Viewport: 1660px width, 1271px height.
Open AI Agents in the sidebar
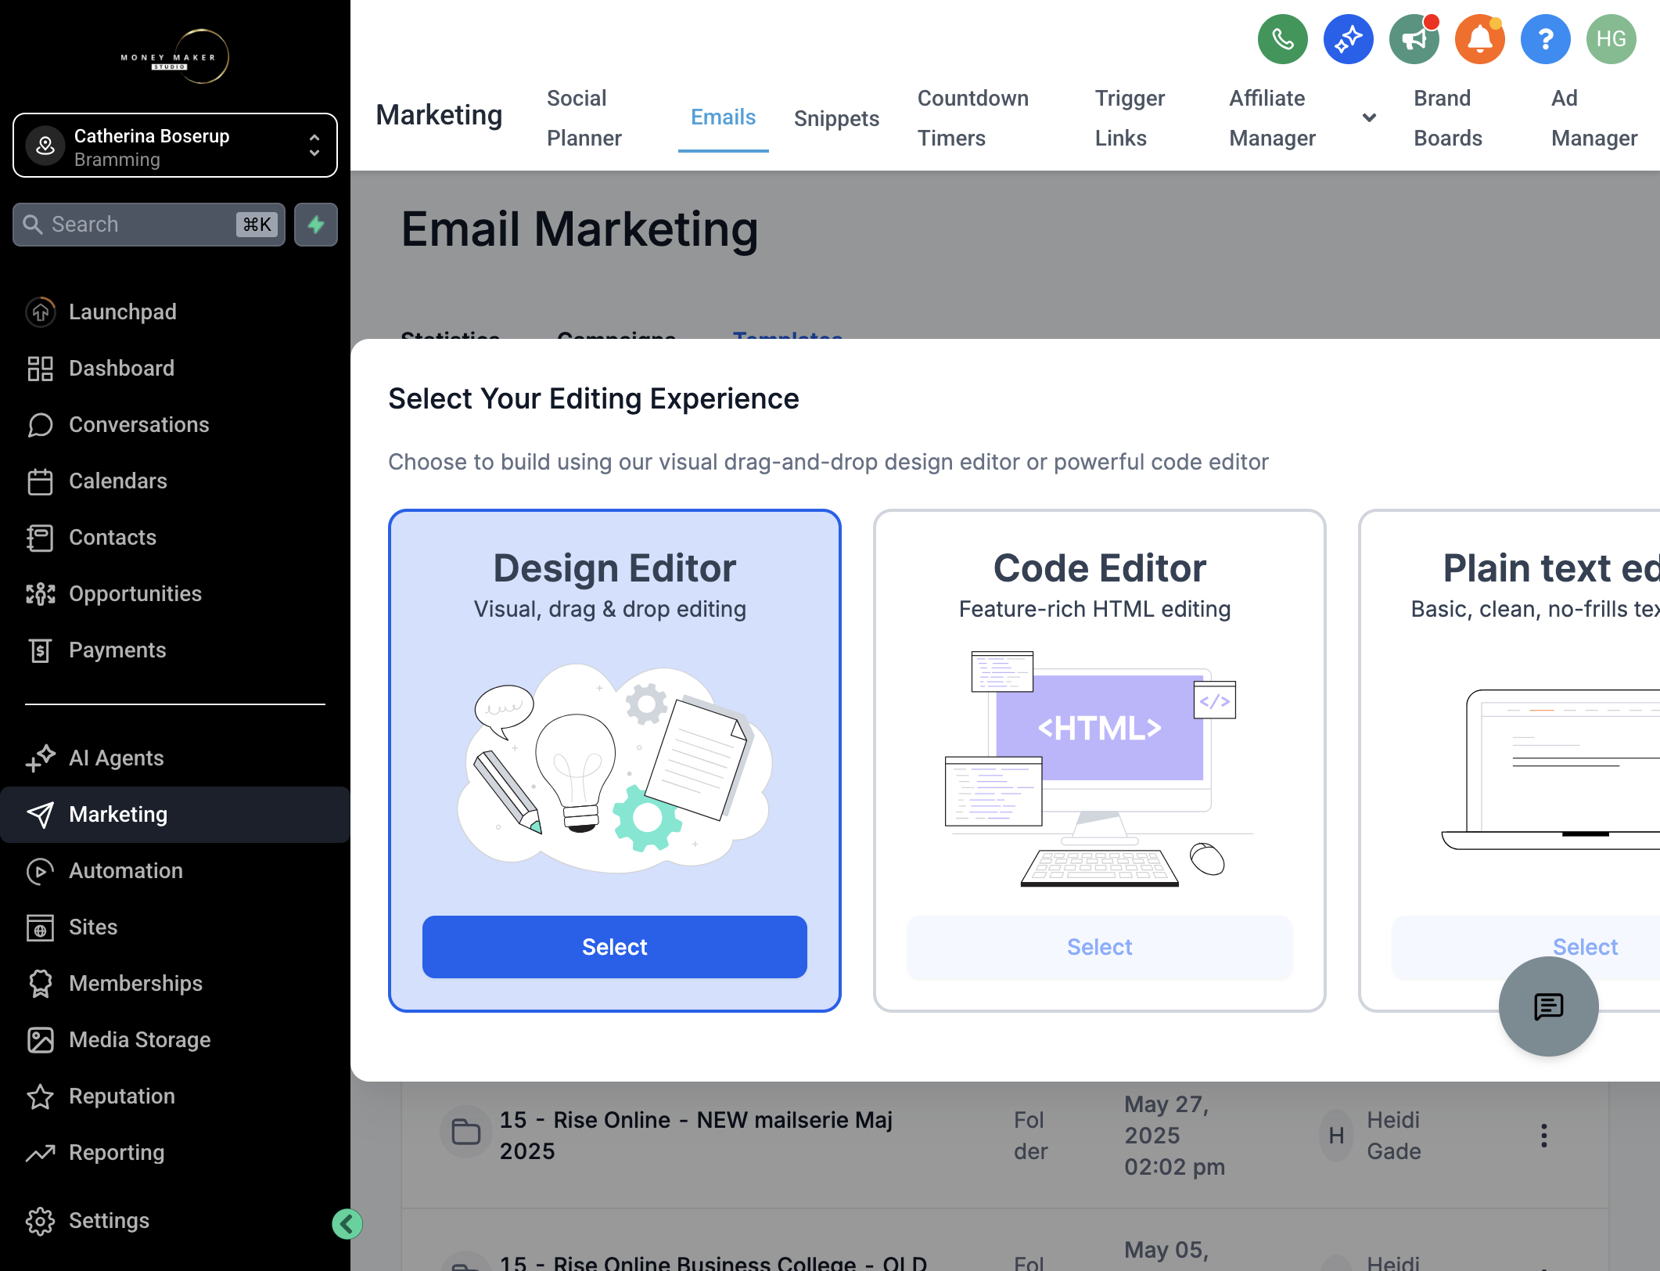(116, 758)
